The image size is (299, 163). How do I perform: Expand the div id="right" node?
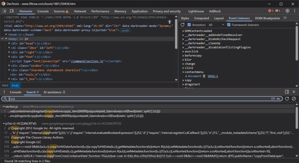coord(9,52)
